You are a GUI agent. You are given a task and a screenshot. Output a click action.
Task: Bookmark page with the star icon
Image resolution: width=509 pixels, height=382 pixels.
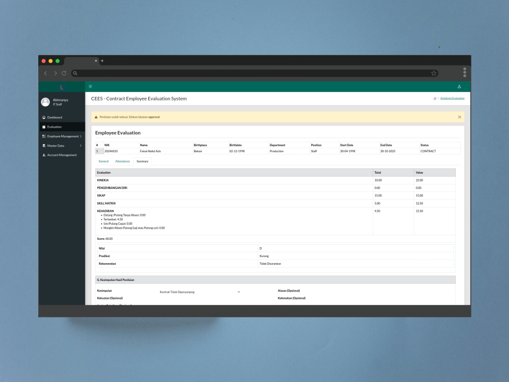[433, 73]
